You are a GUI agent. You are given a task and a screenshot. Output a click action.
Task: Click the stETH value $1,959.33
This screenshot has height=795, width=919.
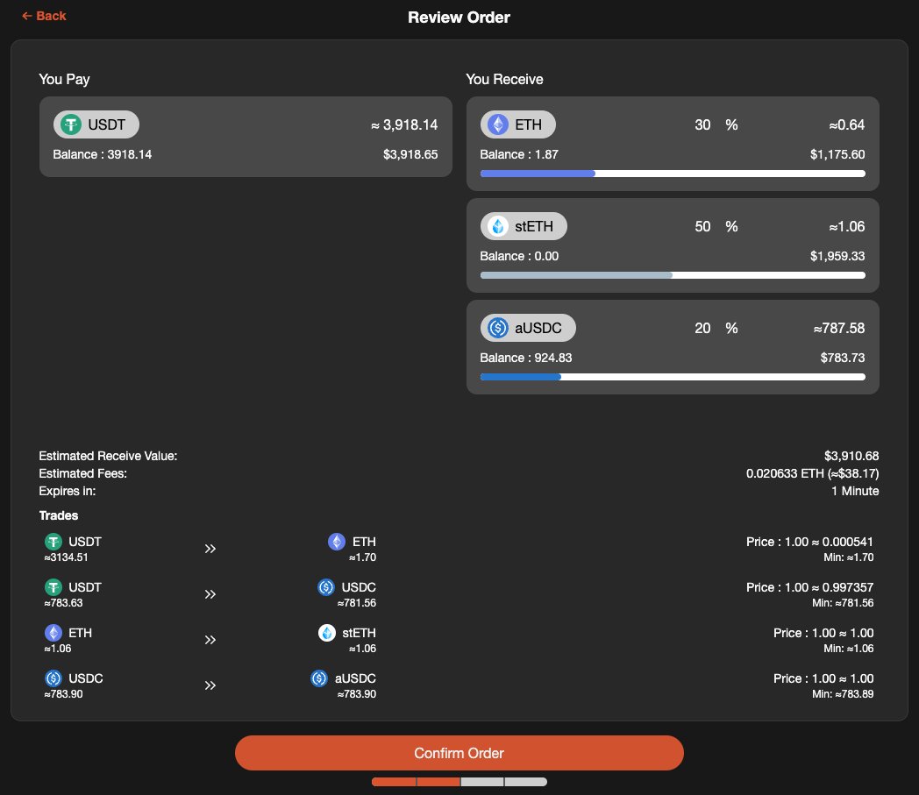point(837,256)
